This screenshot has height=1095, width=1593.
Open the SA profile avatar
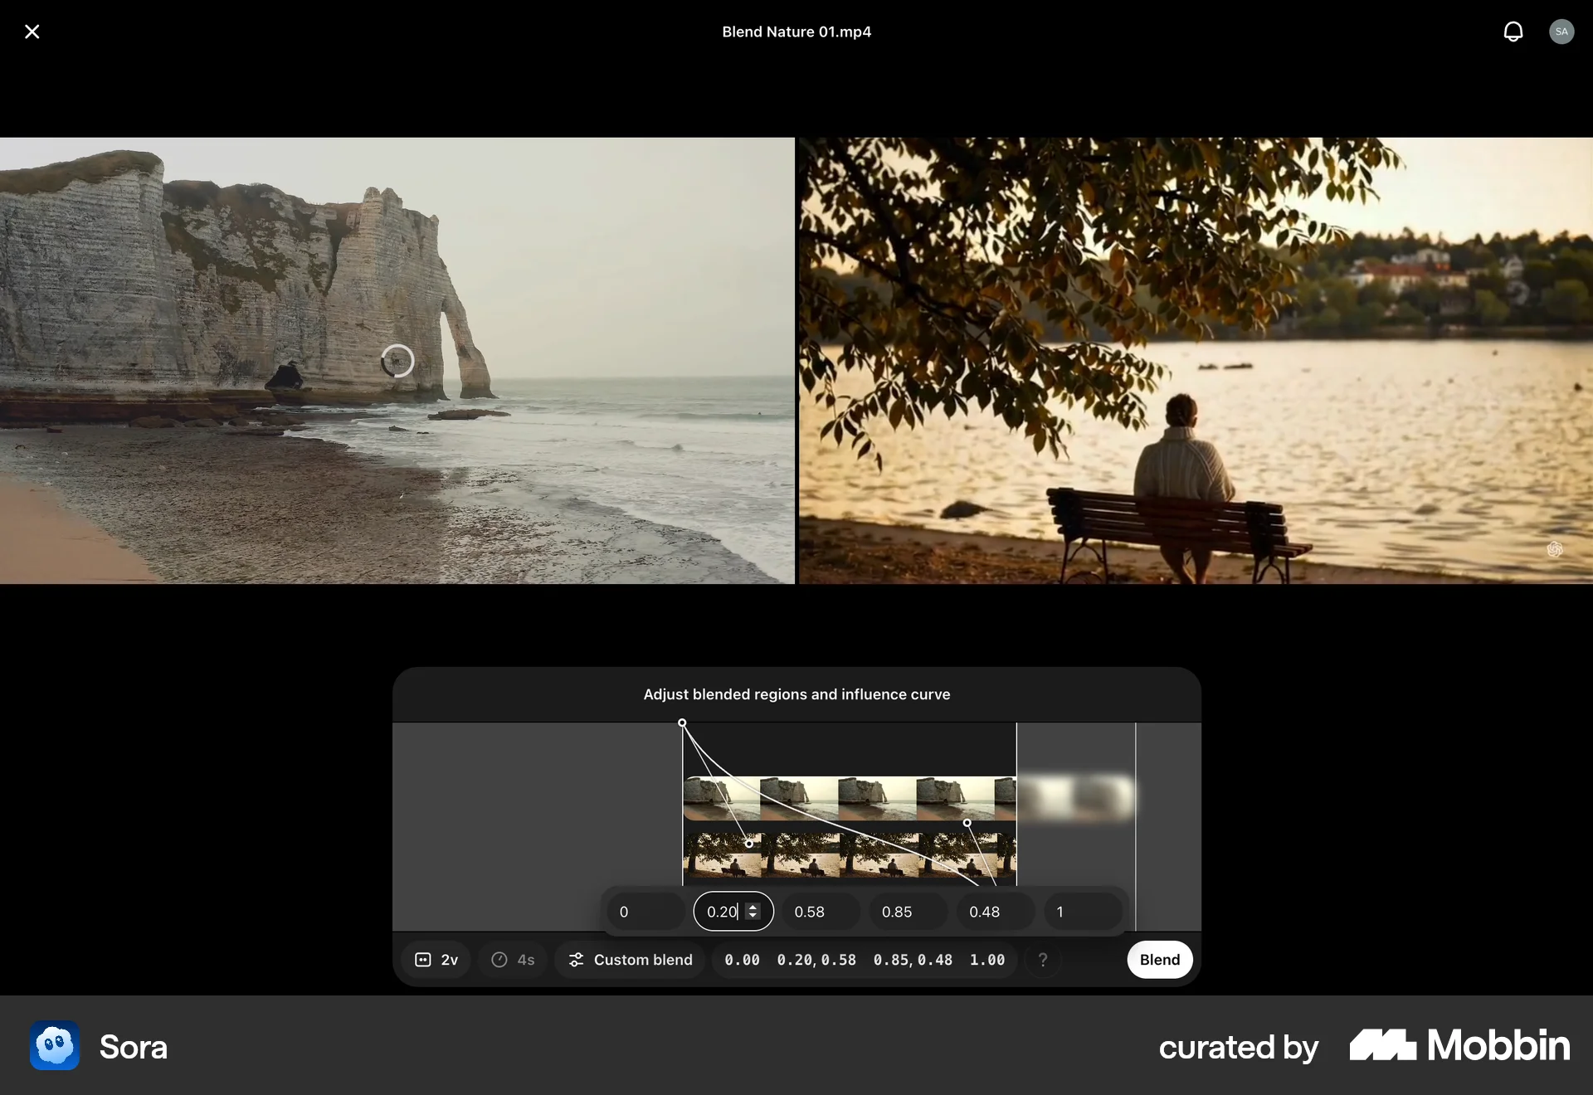click(1561, 32)
